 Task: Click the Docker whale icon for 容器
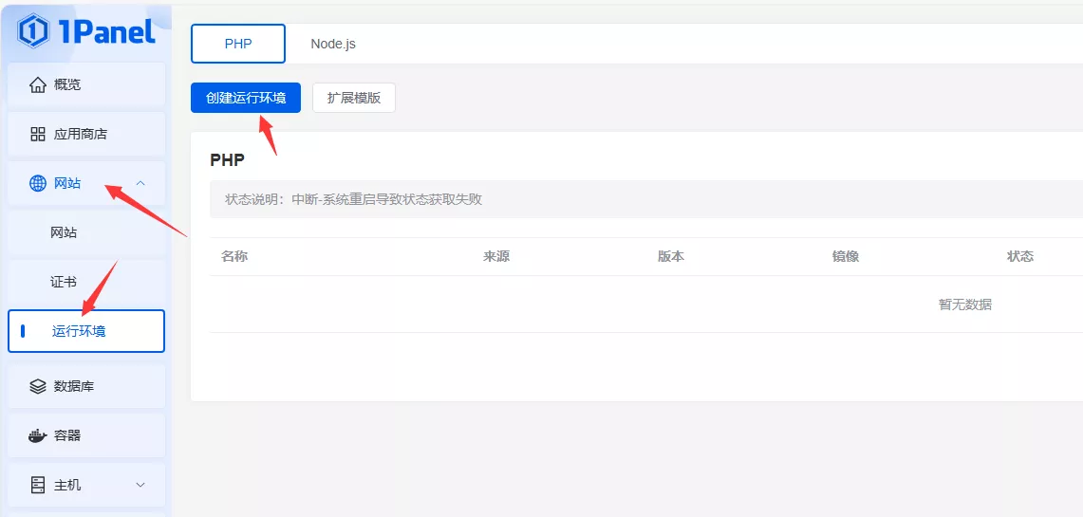point(38,436)
